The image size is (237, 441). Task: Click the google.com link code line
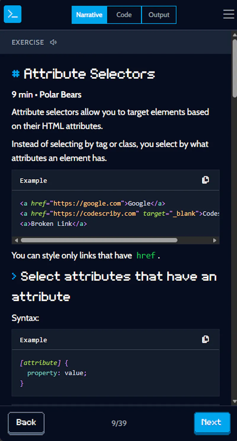[92, 203]
